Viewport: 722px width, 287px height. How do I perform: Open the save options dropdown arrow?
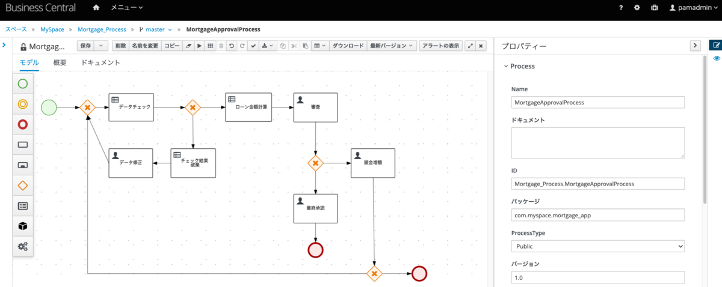(101, 46)
